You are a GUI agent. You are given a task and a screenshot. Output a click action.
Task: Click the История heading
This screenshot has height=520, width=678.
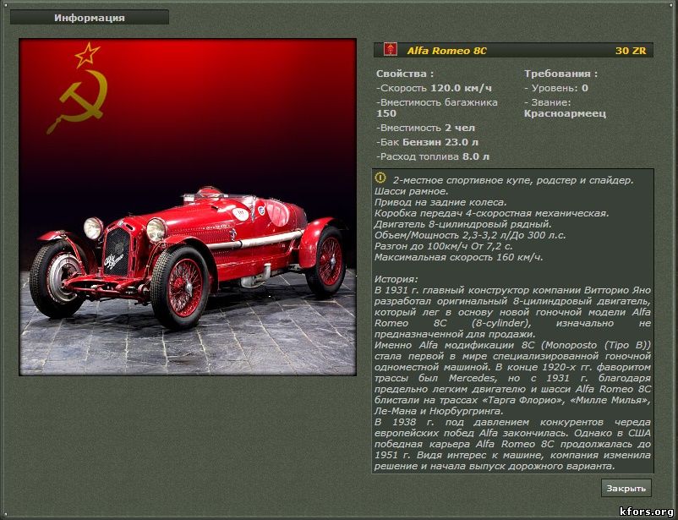point(396,280)
